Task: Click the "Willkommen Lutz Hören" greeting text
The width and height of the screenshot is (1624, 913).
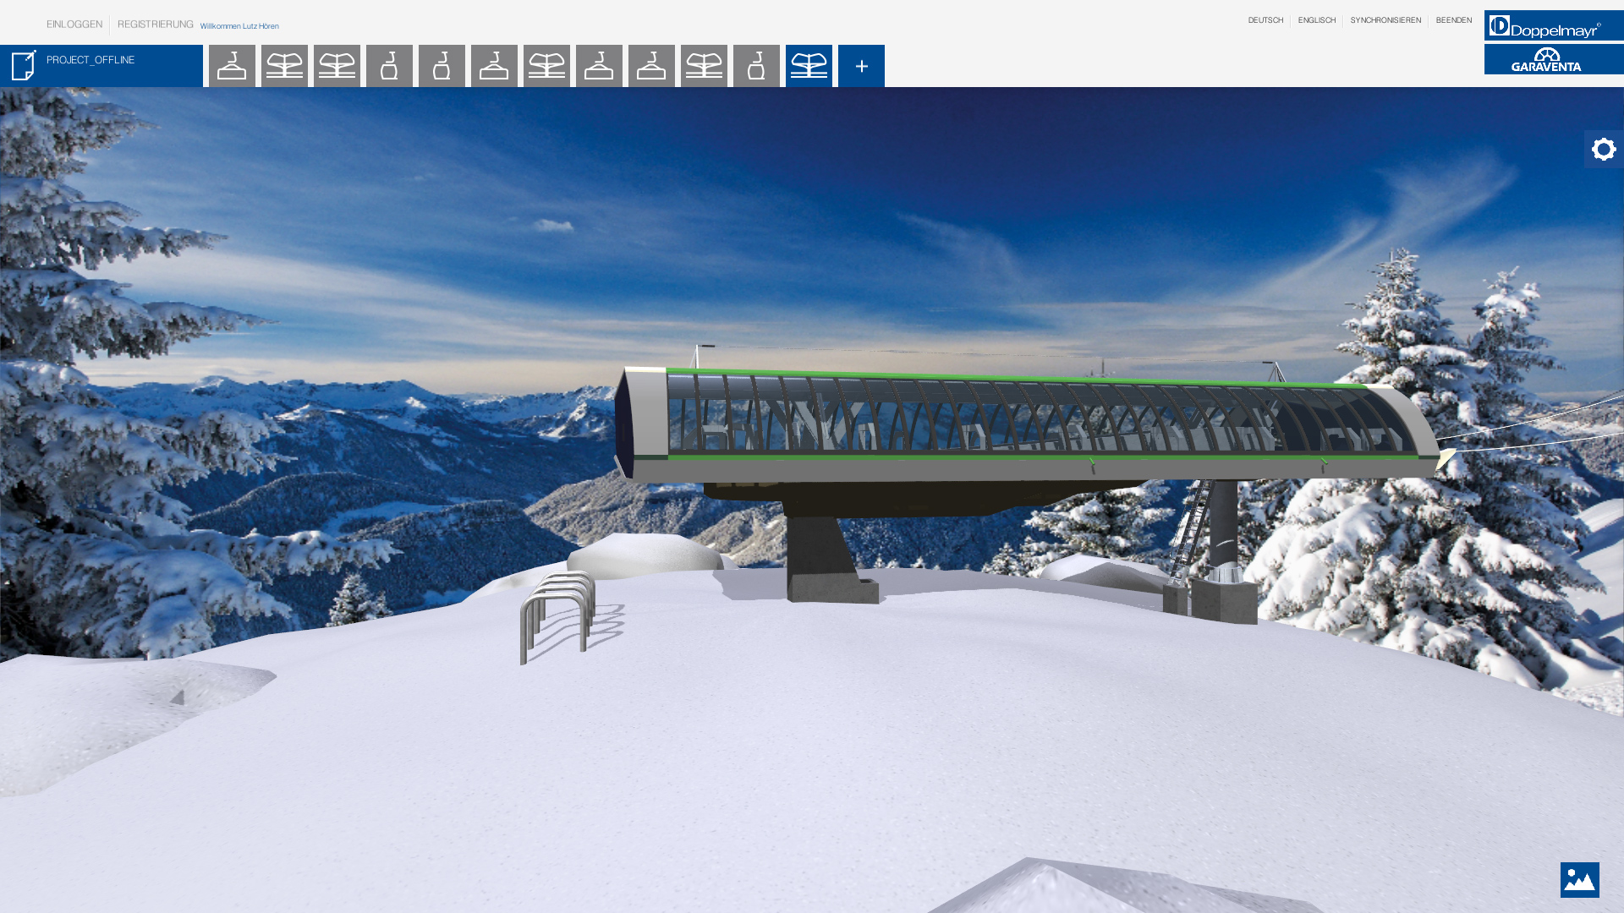Action: click(x=239, y=26)
